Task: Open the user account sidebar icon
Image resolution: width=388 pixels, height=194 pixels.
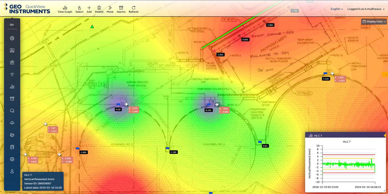Action: [x=12, y=171]
